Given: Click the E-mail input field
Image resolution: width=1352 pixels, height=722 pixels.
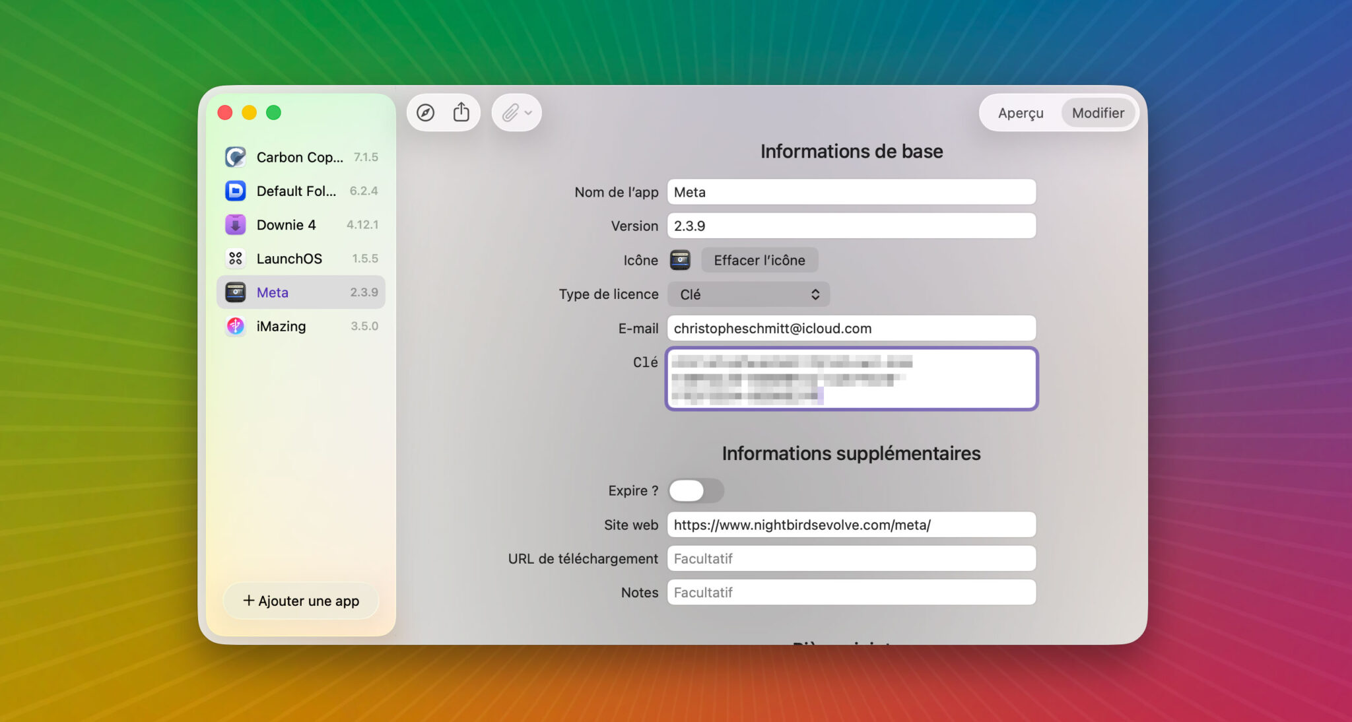Looking at the screenshot, I should pos(852,328).
